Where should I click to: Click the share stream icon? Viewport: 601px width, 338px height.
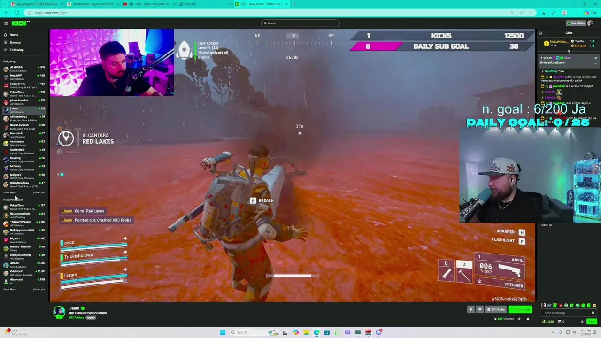click(519, 319)
